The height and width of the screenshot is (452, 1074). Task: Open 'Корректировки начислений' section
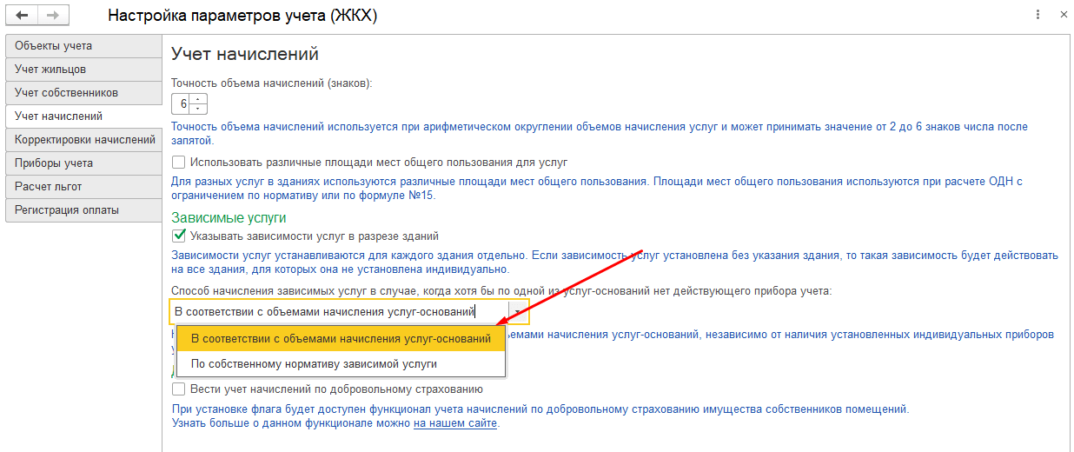(83, 140)
